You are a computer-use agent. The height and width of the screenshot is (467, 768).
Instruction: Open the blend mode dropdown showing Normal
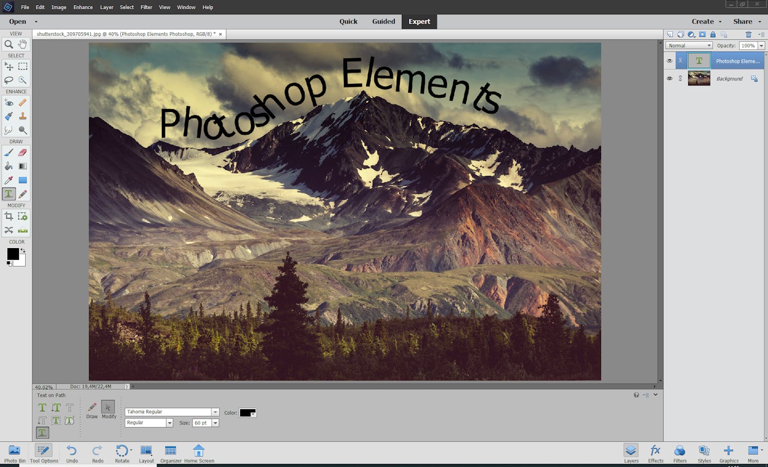[709, 45]
